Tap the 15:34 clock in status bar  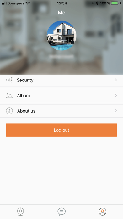click(62, 3)
